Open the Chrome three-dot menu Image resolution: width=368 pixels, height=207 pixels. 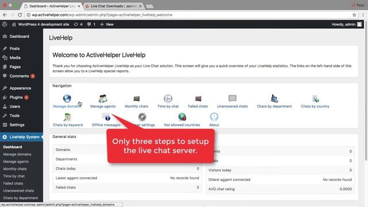[x=363, y=15]
